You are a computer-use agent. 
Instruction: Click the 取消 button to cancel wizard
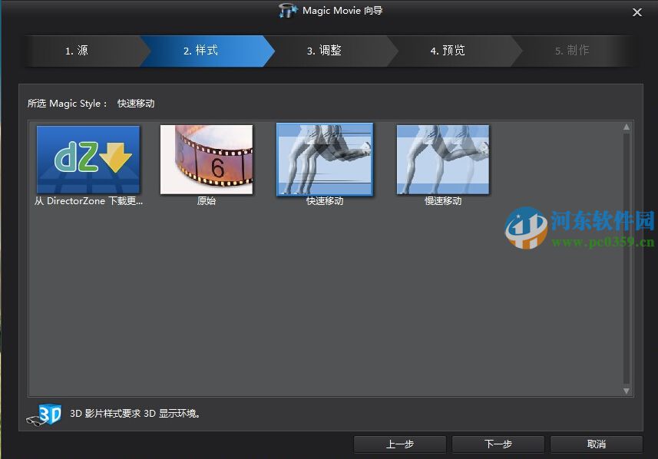coord(596,444)
